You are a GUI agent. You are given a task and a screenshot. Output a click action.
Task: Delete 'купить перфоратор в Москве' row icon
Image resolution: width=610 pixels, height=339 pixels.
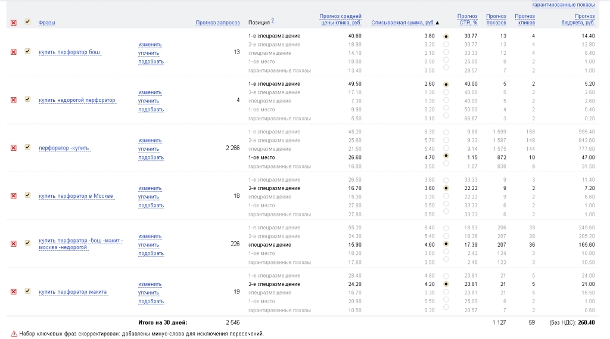[14, 196]
